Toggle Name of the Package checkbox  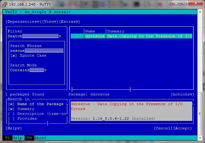point(11,104)
